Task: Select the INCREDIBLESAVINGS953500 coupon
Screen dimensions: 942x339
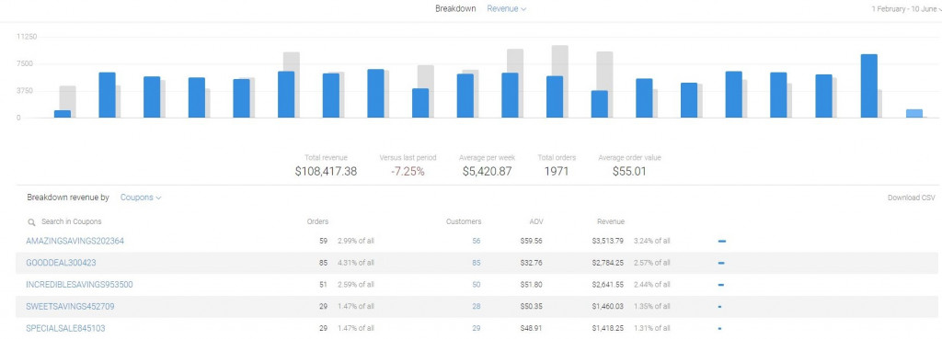Action: tap(79, 285)
